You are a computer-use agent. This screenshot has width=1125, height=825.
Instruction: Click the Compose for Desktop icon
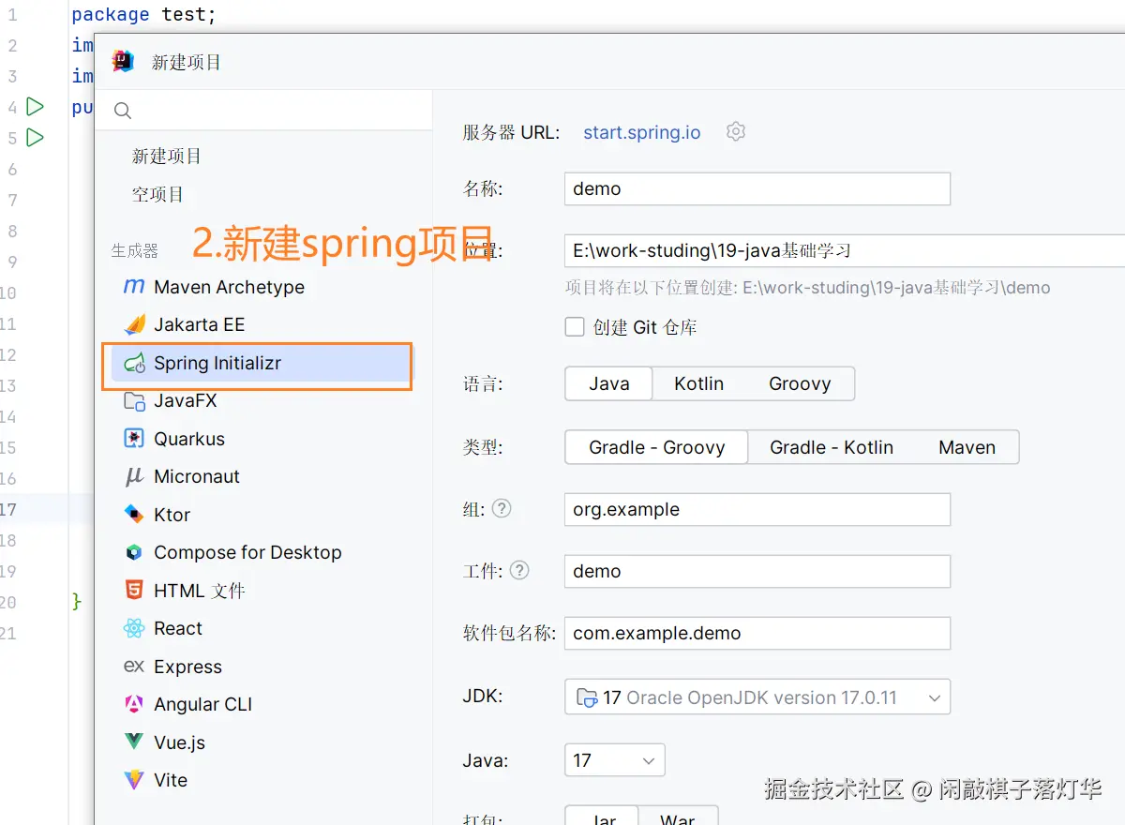click(135, 552)
